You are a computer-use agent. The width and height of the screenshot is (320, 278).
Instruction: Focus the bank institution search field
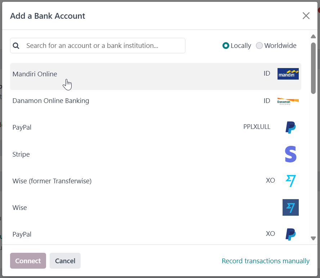(x=98, y=45)
